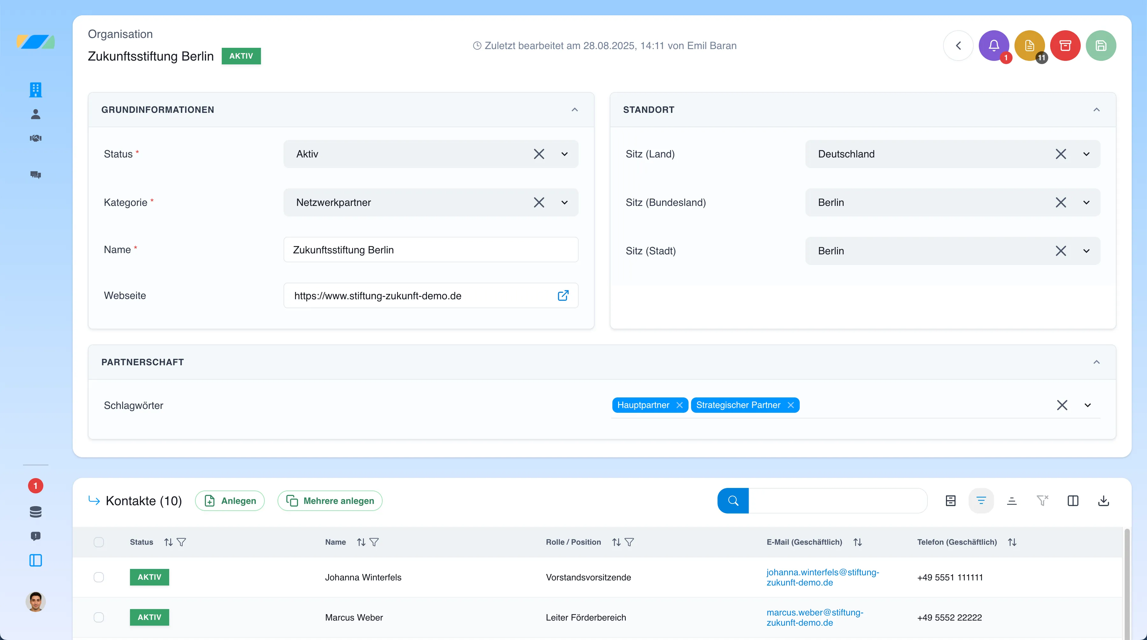Click the Anlegen button

230,501
